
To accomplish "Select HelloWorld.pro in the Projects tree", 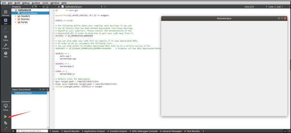I will (30, 13).
